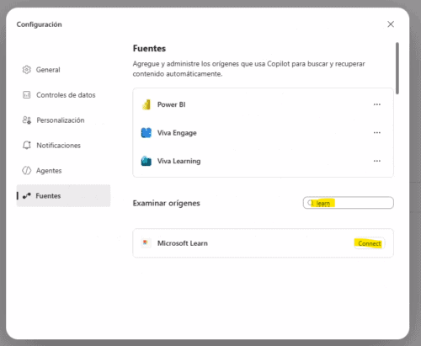Select the Fuentes section
The height and width of the screenshot is (346, 421).
pos(63,196)
